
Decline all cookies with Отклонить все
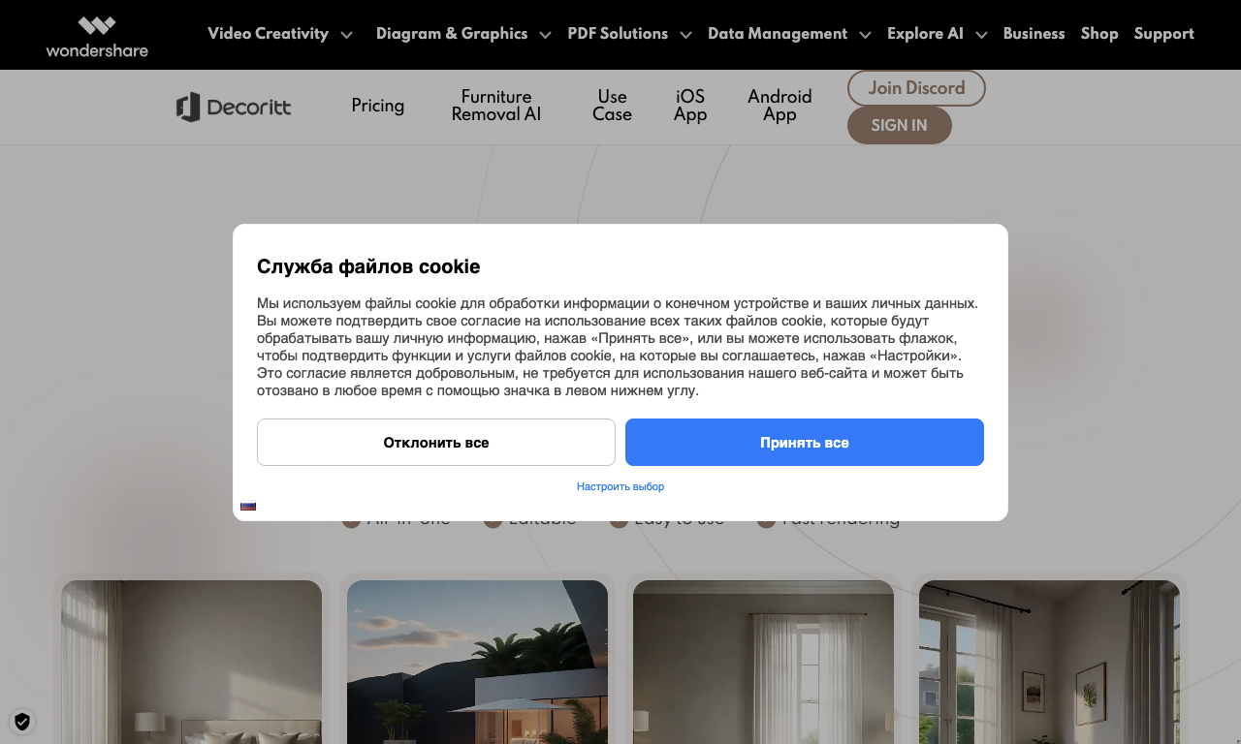click(436, 443)
